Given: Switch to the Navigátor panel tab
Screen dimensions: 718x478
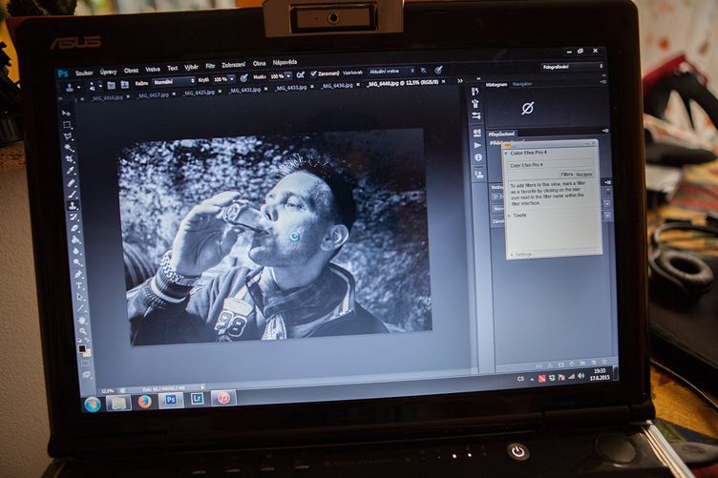Looking at the screenshot, I should point(522,84).
